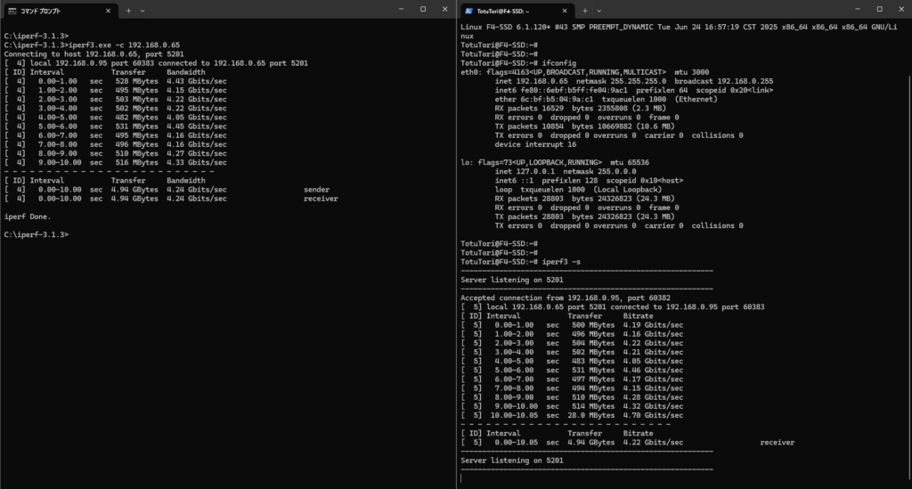Click the 'iperf3.exe -c 192.168.0.65' command line
The width and height of the screenshot is (912, 489).
pos(92,45)
